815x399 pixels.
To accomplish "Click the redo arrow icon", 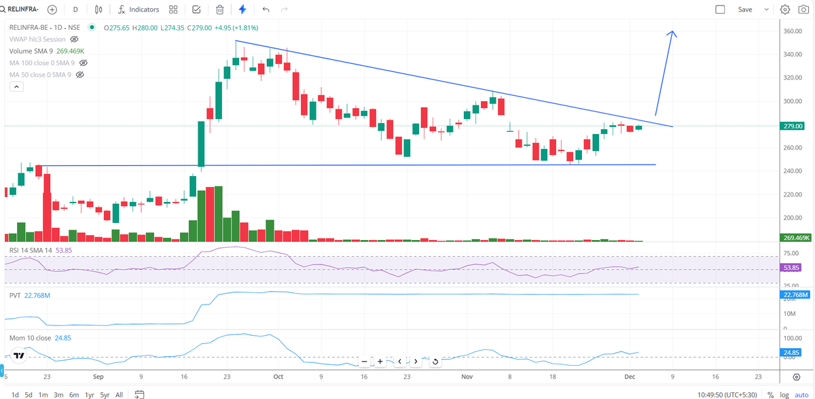I will (x=284, y=10).
